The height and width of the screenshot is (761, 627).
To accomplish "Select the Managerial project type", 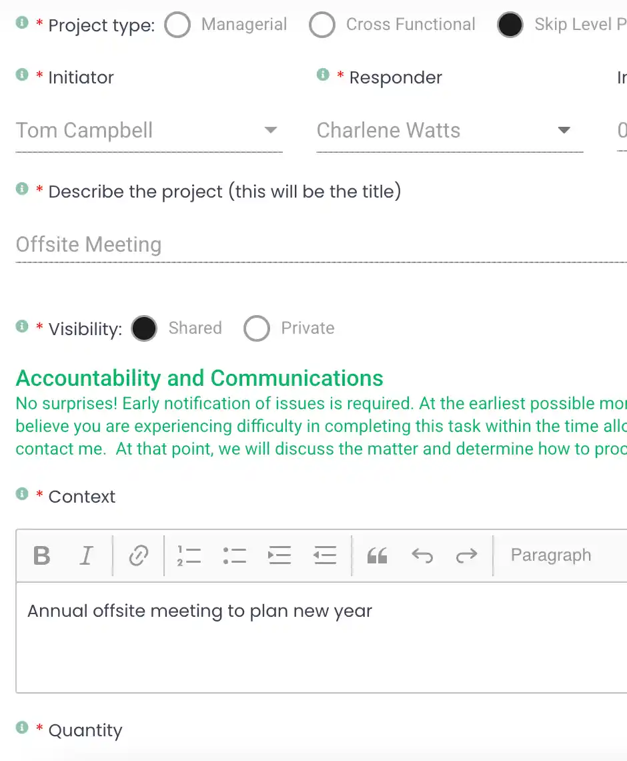I will [177, 25].
